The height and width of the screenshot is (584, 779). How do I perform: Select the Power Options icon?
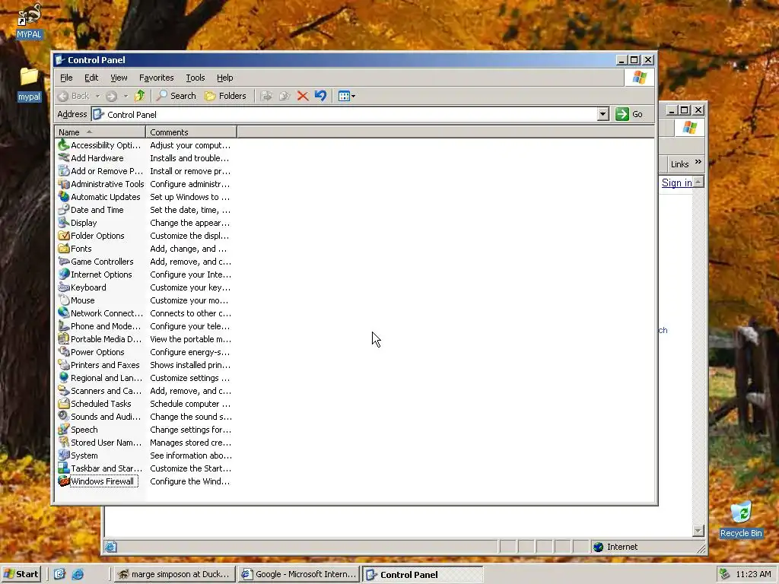click(x=64, y=351)
